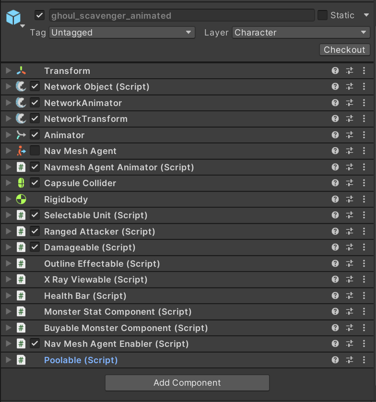Expand the Poolable script foldout
376x402 pixels.
[9, 360]
